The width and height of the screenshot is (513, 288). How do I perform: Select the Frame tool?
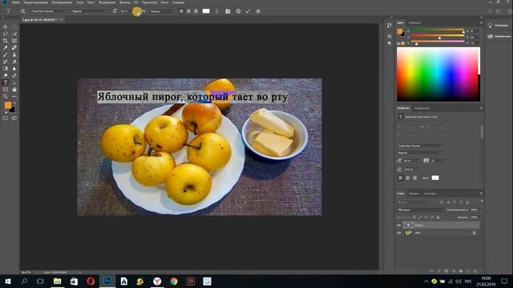tap(14, 41)
